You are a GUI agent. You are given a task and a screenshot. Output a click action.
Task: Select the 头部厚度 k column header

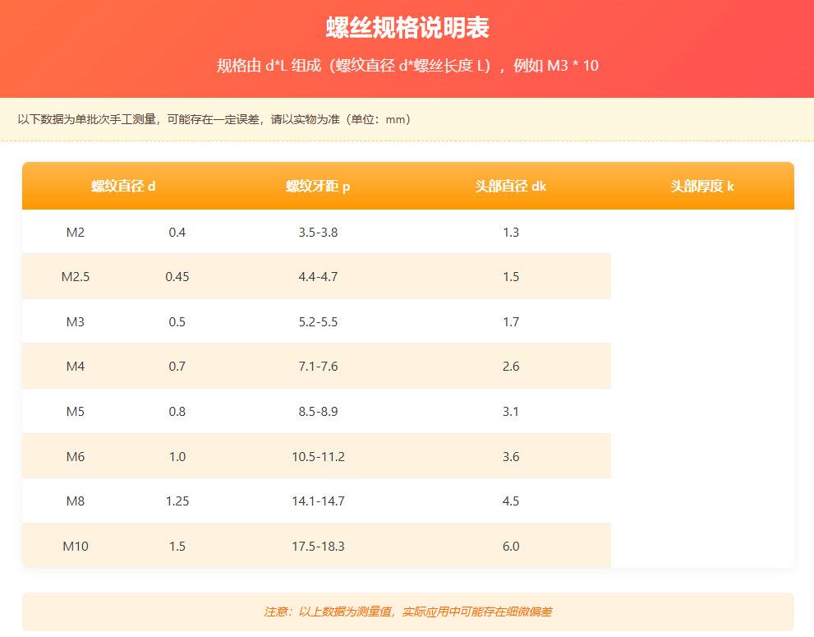pyautogui.click(x=702, y=187)
